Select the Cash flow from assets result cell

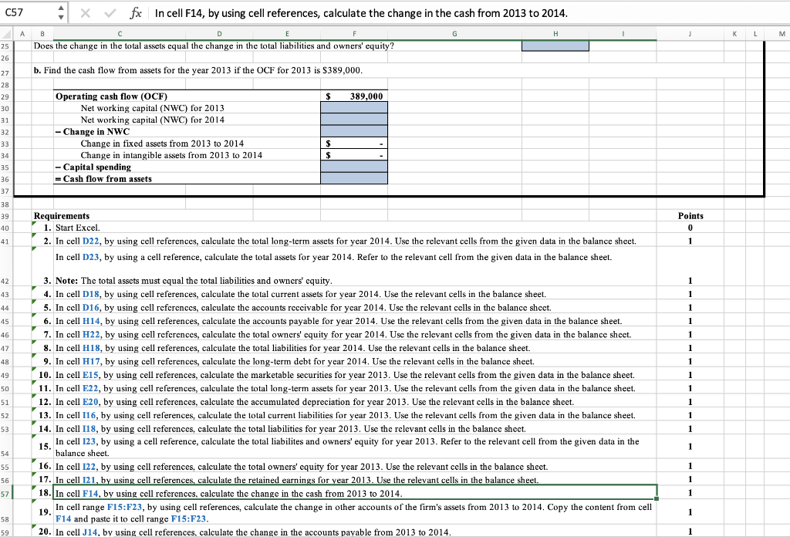click(354, 178)
